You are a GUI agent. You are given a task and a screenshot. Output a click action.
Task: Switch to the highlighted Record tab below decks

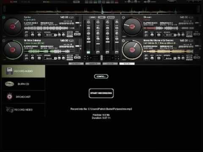click(127, 64)
